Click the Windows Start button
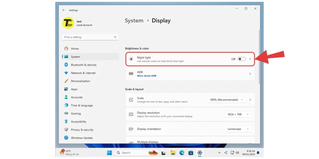Screen dimensions: 319x159 (x=109, y=153)
